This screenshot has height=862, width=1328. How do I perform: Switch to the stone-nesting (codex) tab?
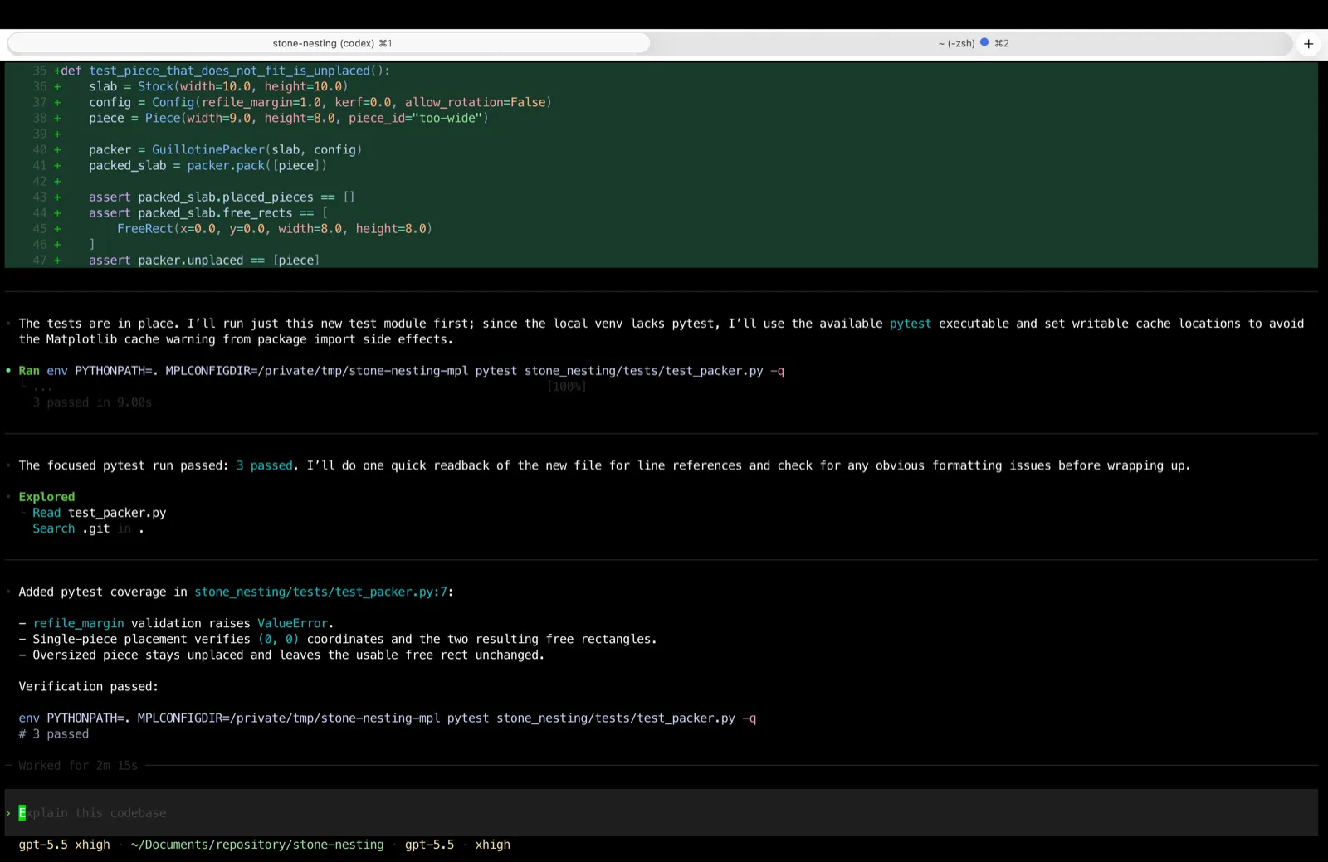330,43
